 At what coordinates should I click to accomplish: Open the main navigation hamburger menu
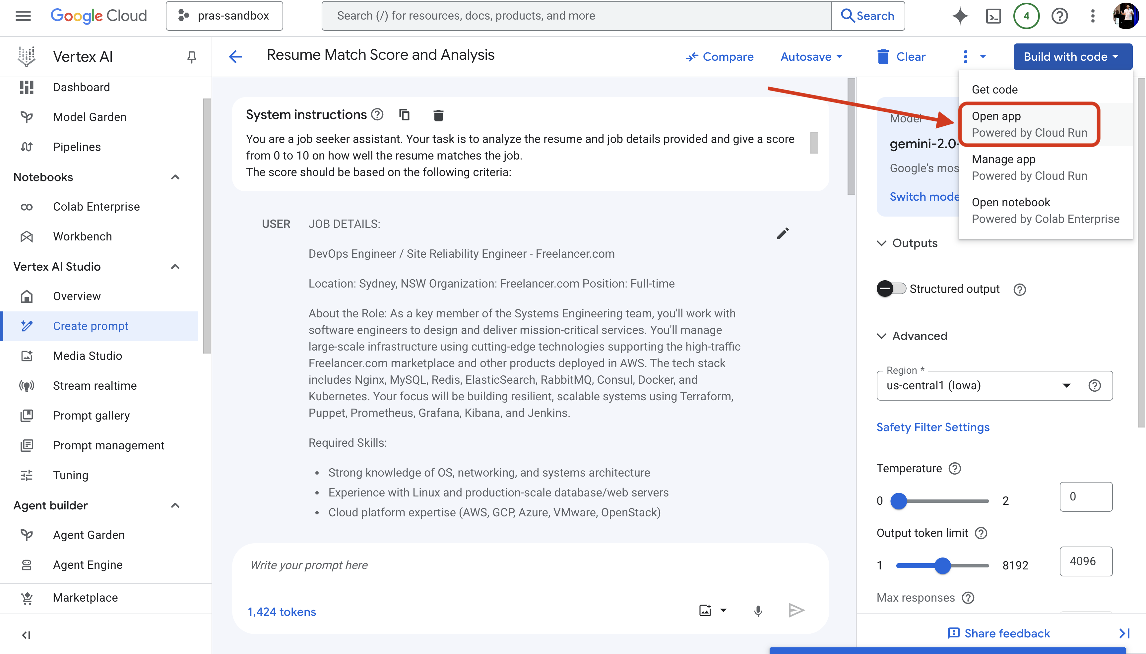[23, 16]
